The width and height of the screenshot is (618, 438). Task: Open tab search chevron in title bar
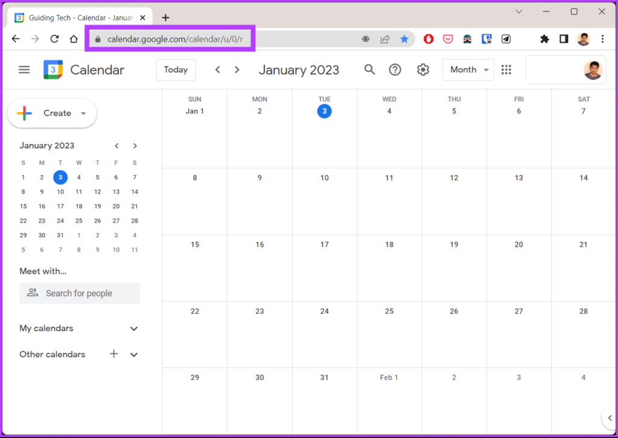point(519,11)
